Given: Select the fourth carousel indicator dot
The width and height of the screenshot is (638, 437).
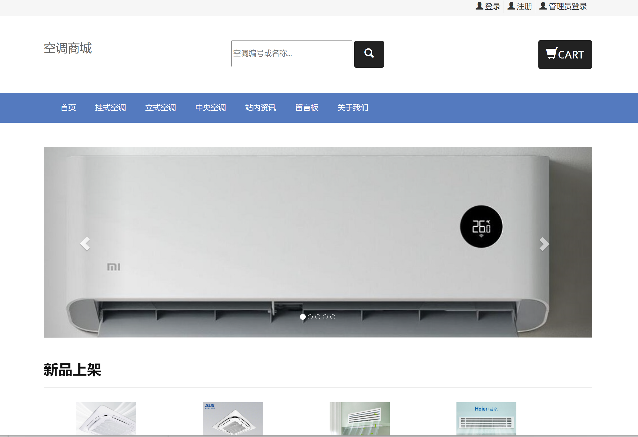Looking at the screenshot, I should coord(325,317).
